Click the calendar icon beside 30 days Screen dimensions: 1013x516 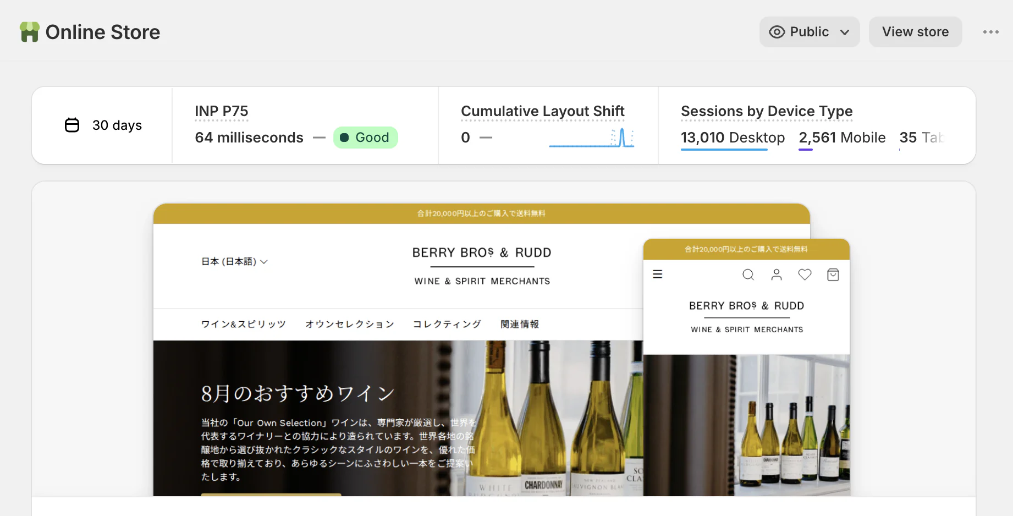click(72, 125)
